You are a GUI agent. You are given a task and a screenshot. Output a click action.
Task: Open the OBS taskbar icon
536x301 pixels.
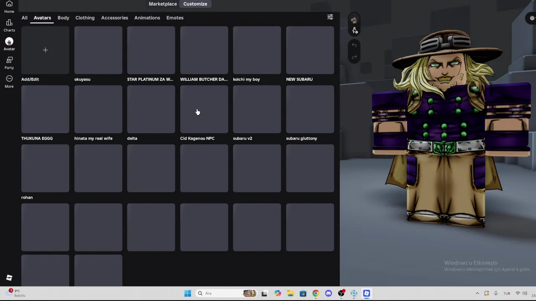tap(341, 293)
